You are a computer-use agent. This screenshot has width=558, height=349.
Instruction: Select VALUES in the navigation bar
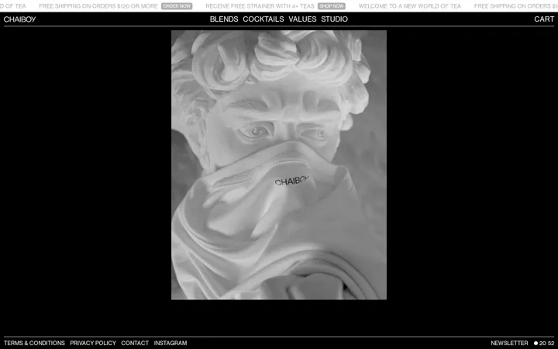[302, 19]
